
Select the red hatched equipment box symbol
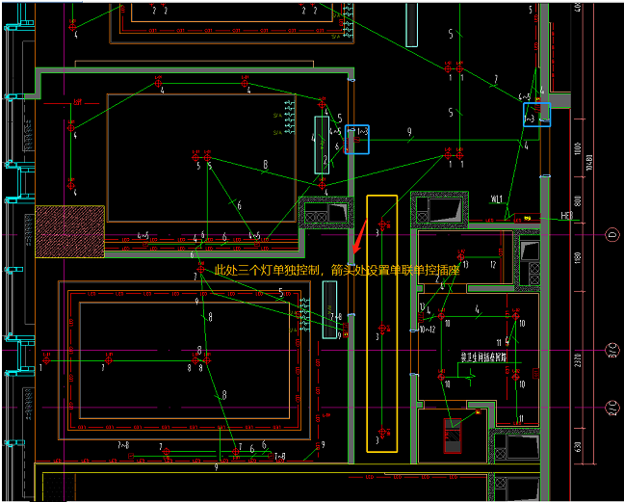453,436
